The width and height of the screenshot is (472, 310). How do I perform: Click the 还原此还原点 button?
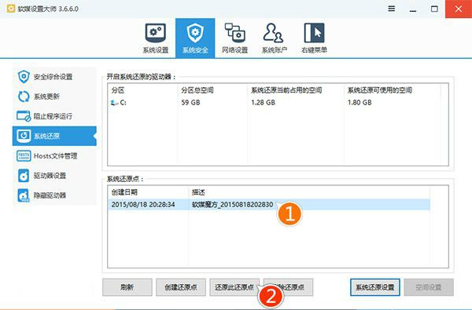point(234,287)
